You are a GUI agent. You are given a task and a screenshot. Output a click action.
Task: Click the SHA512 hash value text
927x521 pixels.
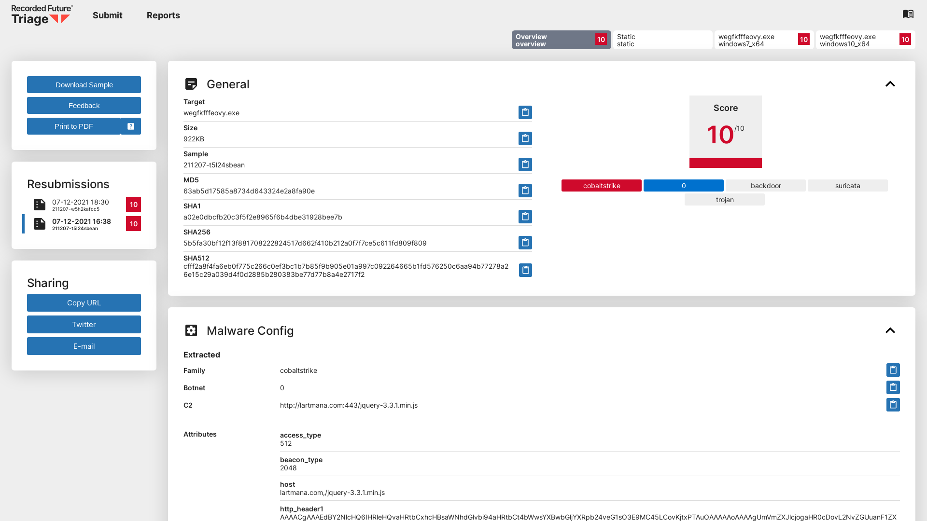(x=346, y=270)
